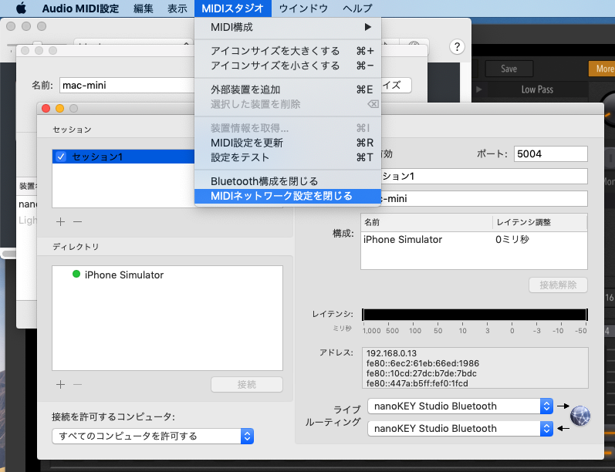615x472 pixels.
Task: Select iPhone Simulator in directory list
Action: tap(124, 275)
